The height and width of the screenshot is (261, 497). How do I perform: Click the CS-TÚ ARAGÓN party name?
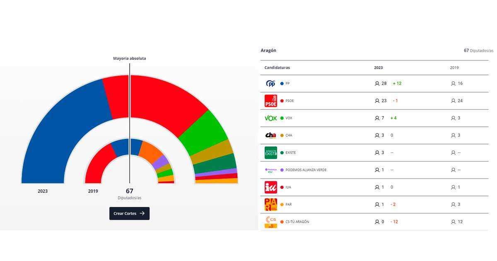(x=297, y=222)
